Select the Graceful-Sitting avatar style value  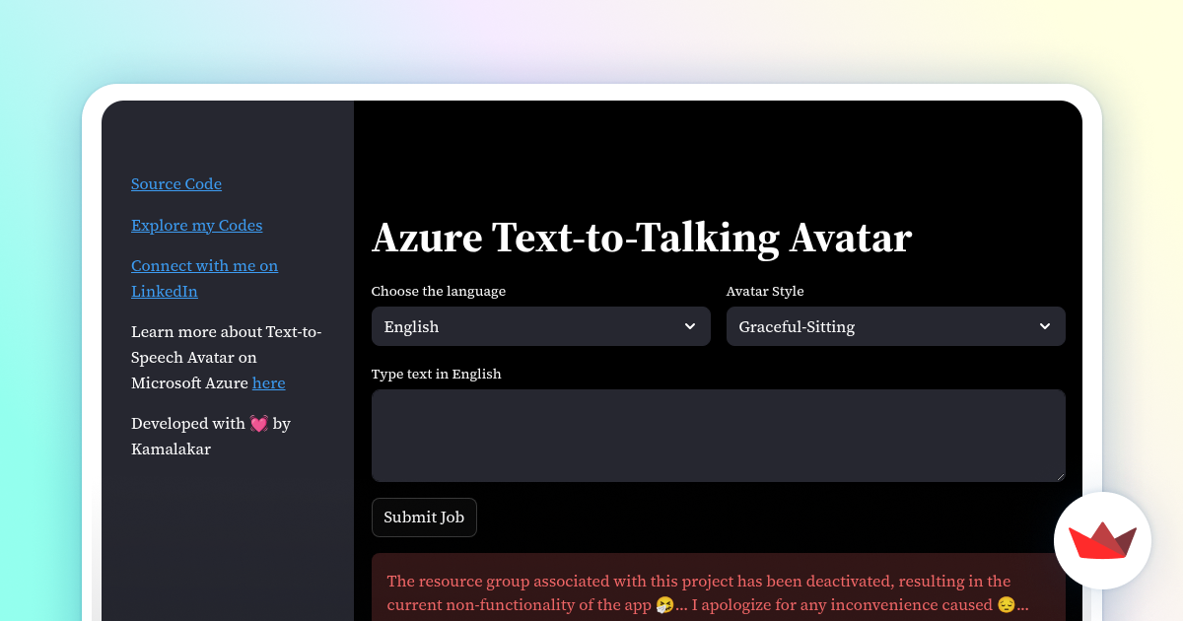[799, 326]
